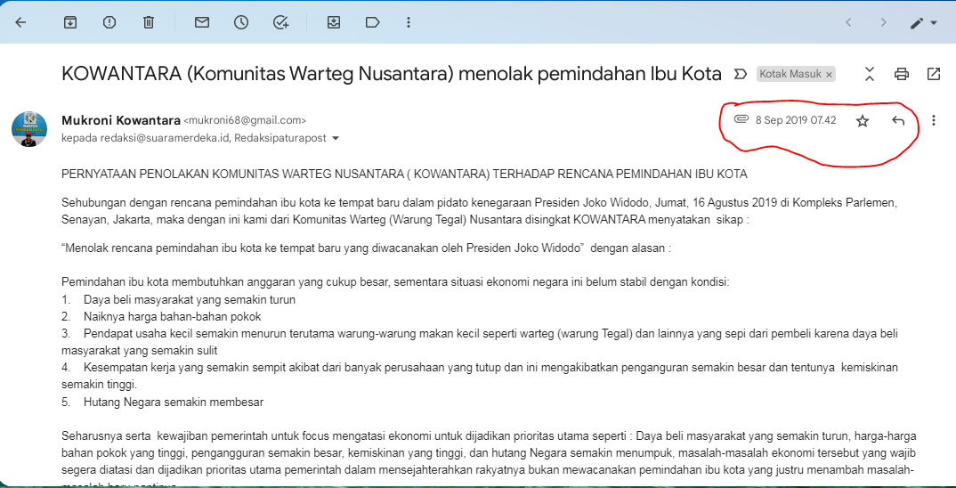Image resolution: width=956 pixels, height=488 pixels.
Task: Go to the older conversation arrow
Action: (883, 23)
